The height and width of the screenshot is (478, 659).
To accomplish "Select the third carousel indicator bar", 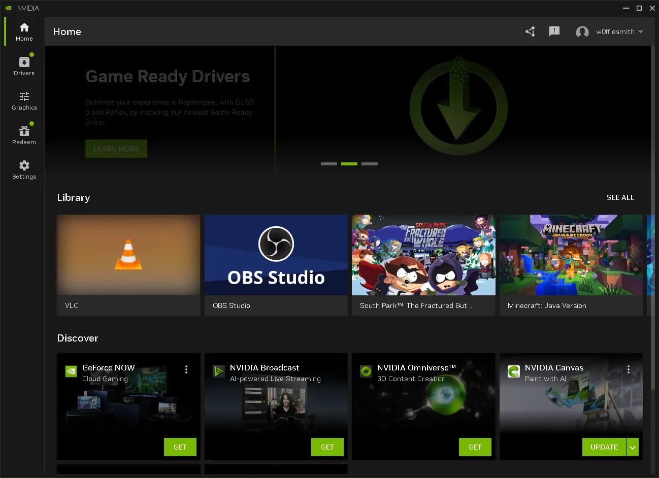I will (369, 164).
